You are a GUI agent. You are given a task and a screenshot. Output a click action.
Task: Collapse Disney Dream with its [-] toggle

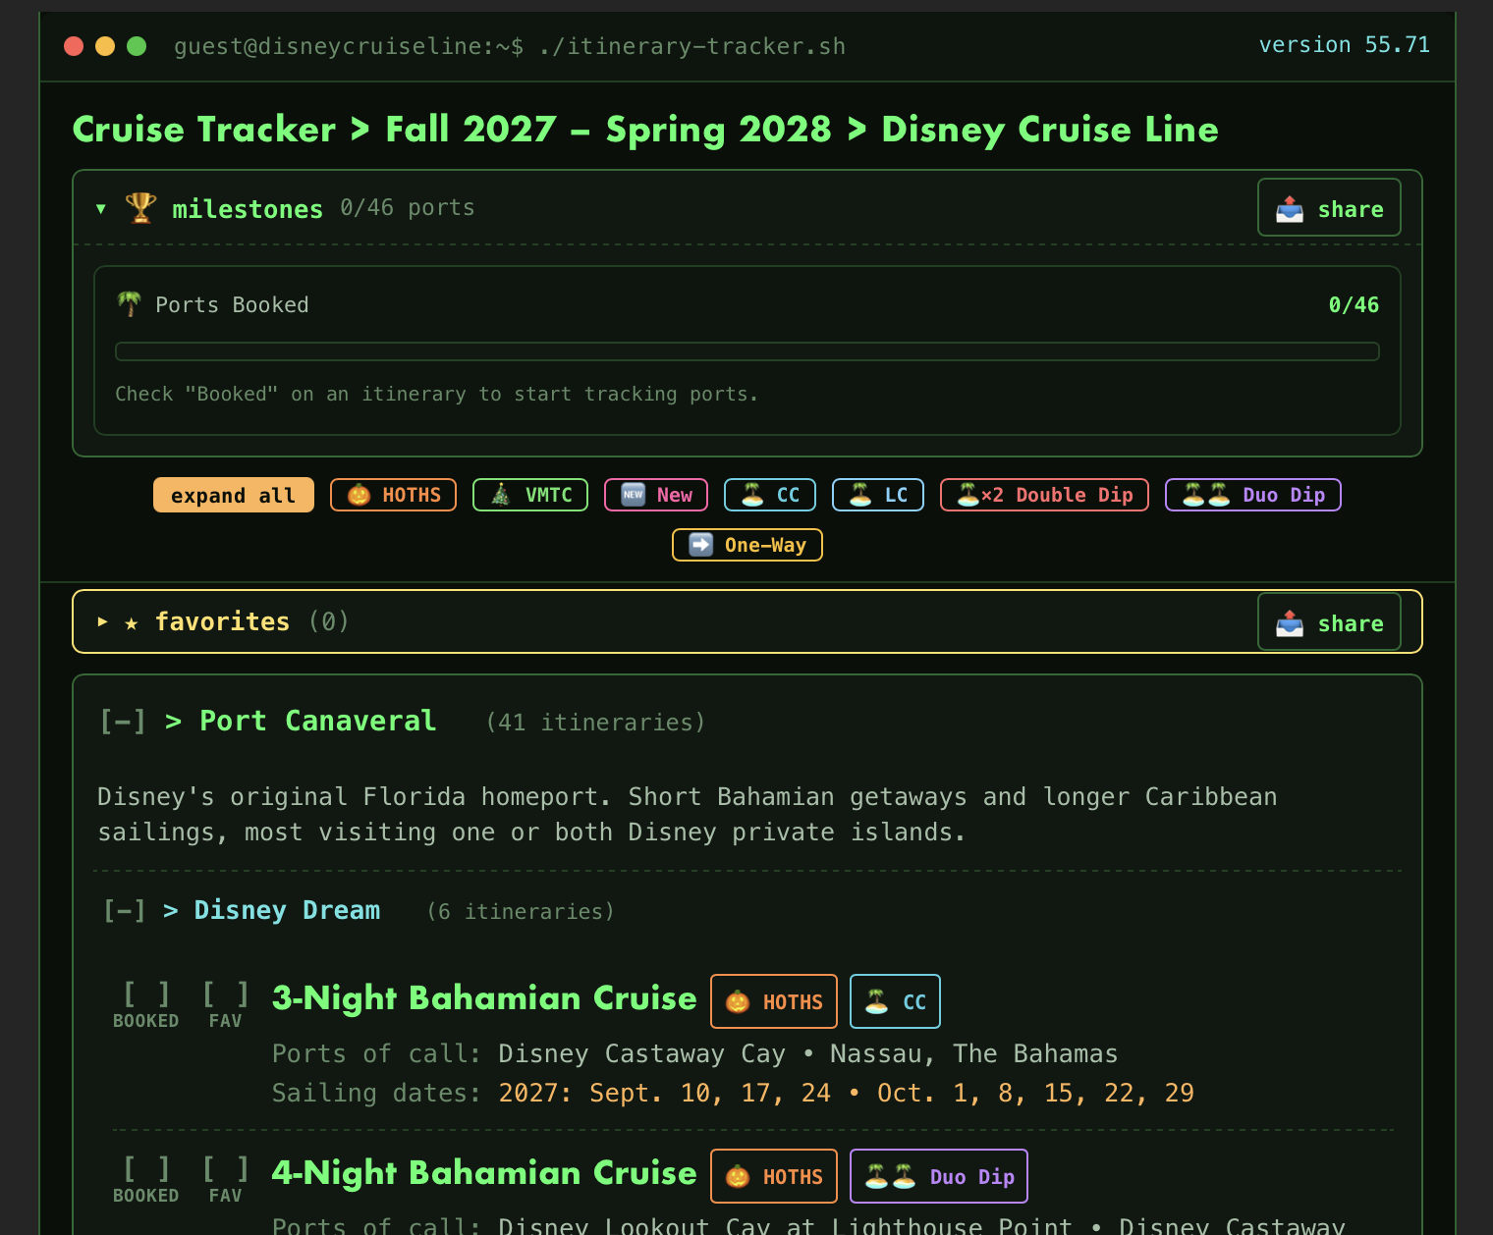[x=125, y=911]
